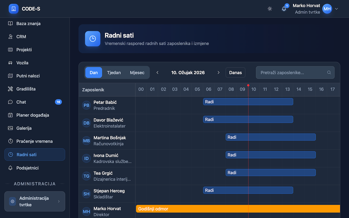Open Galerija via its picture icon
This screenshot has width=349, height=218.
click(10, 128)
